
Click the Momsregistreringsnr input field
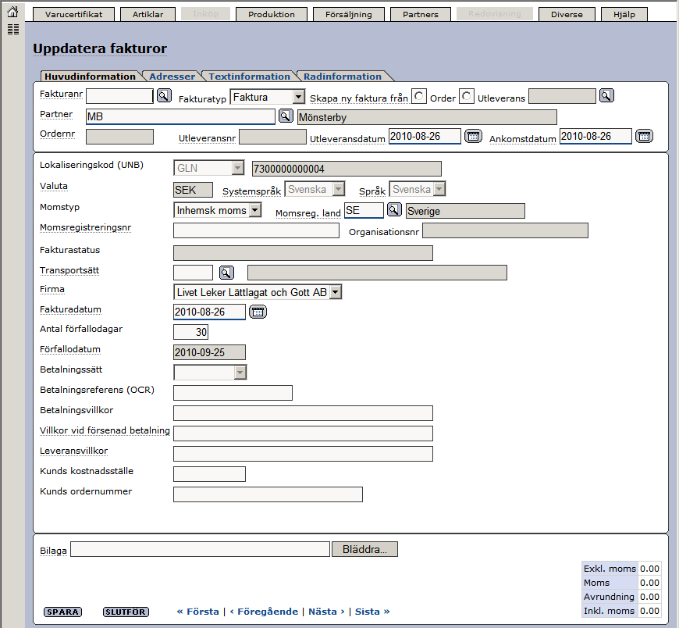pos(256,230)
